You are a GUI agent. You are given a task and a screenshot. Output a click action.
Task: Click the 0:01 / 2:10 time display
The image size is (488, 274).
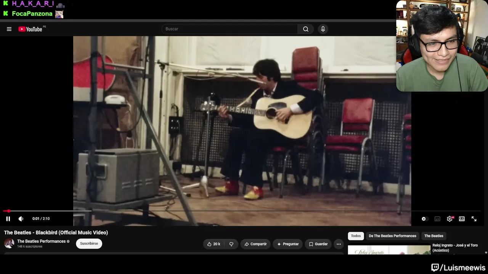(41, 219)
